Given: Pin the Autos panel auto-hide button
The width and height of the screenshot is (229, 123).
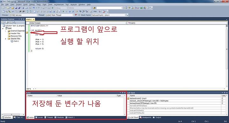Looking at the screenshot, I should coord(122,93).
